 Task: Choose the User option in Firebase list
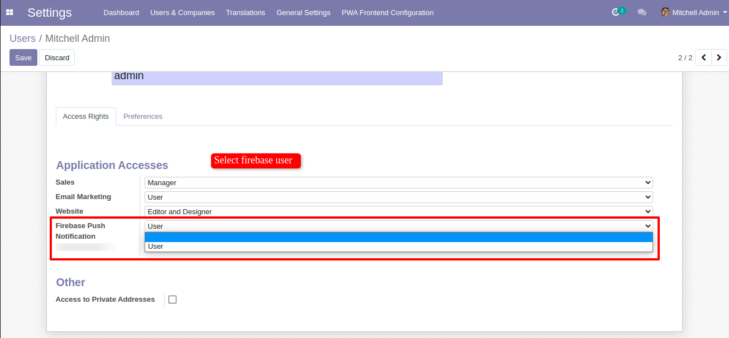399,247
